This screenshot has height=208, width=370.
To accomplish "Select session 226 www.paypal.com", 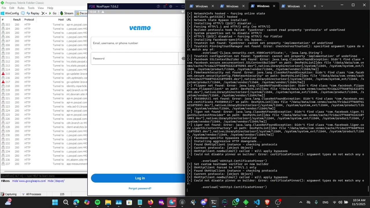I will click(x=44, y=119).
